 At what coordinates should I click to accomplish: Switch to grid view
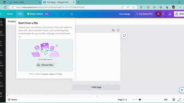pyautogui.click(x=174, y=100)
